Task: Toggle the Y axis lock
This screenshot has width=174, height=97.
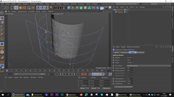Action: (42, 8)
